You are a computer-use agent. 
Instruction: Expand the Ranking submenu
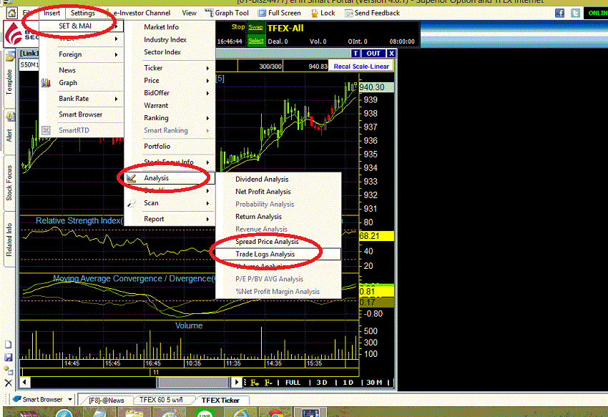coord(170,118)
